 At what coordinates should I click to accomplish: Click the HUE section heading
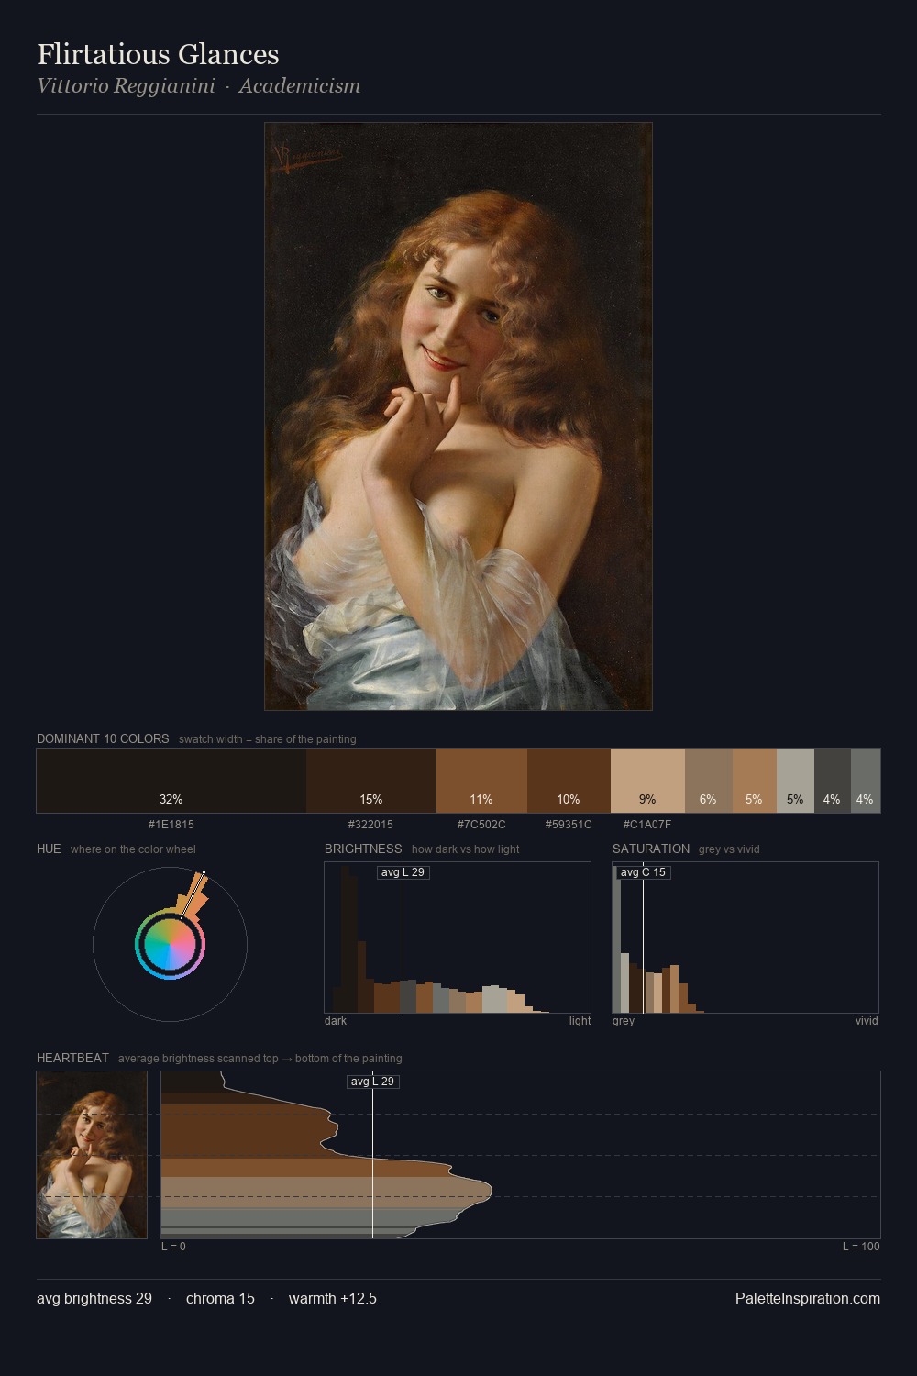tap(49, 849)
